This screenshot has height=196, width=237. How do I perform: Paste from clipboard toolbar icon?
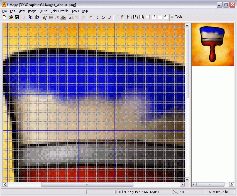[x=37, y=17]
